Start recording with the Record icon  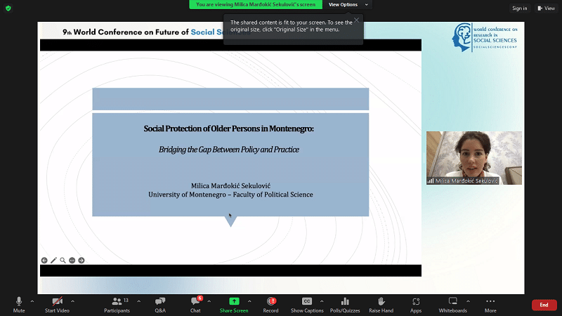coord(270,303)
